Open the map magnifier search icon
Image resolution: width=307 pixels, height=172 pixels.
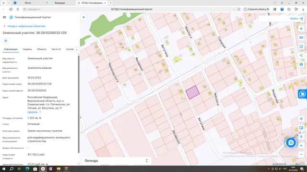coord(301,137)
